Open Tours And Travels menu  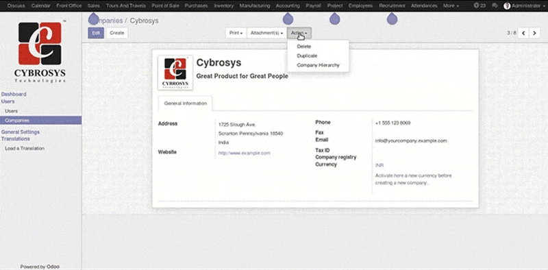126,5
